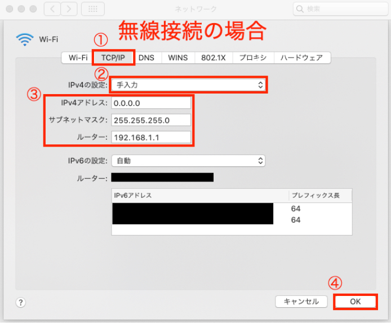Image resolution: width=391 pixels, height=323 pixels.
Task: Select the TCP/IP tab
Action: [113, 57]
